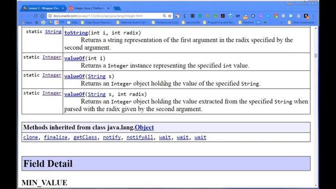Screen dimensions: 336x189
Task: View site information icon in address bar
Action: [x=50, y=16]
